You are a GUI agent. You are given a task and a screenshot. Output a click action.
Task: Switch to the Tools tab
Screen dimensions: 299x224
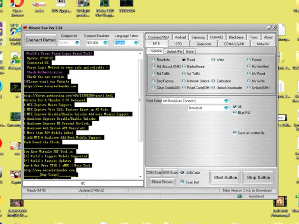[253, 37]
